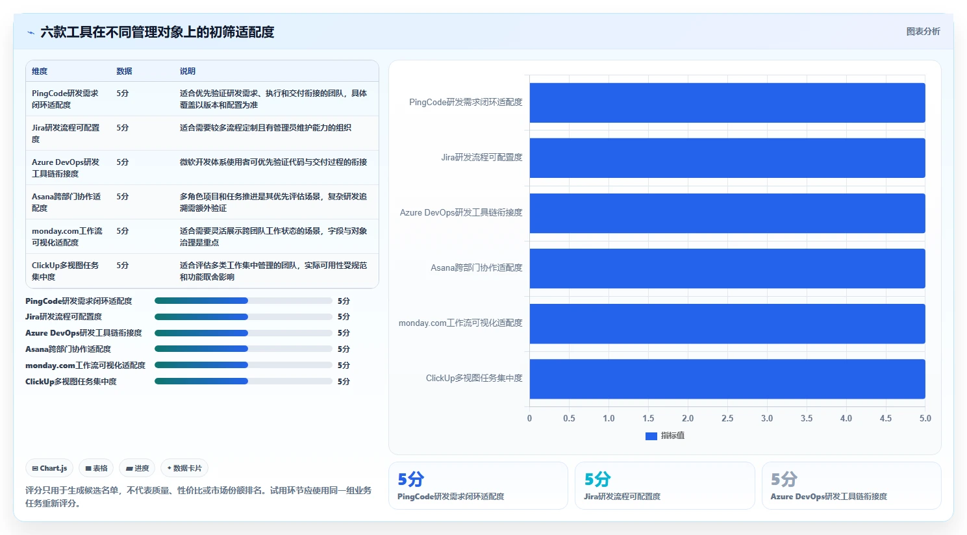The image size is (967, 535).
Task: Click the x-axis tick 5.0
Action: pyautogui.click(x=925, y=418)
